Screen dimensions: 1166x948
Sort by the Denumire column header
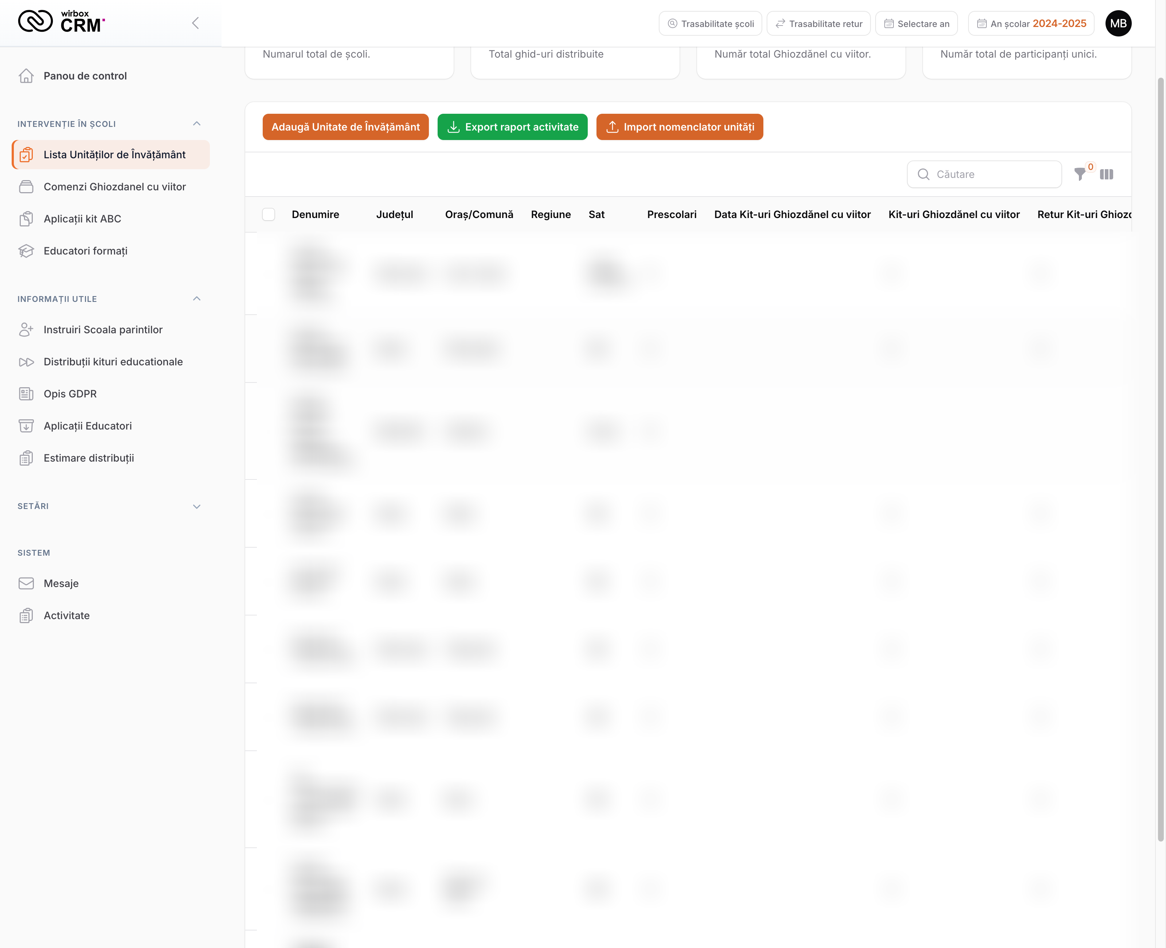pyautogui.click(x=316, y=215)
